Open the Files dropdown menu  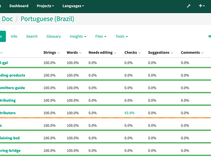tap(101, 36)
